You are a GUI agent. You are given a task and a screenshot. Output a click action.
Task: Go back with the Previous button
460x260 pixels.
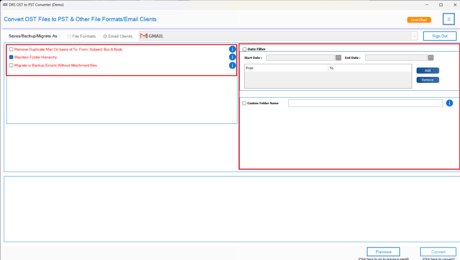tap(383, 251)
